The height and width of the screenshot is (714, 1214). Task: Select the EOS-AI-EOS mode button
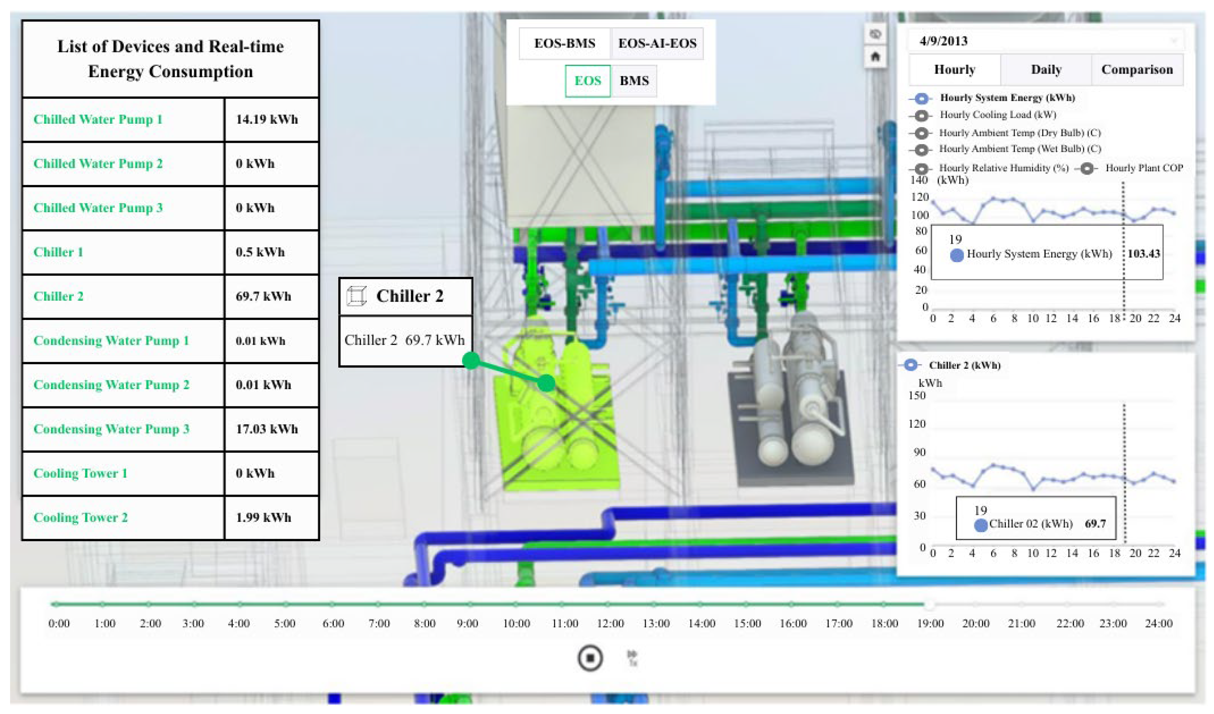point(657,43)
